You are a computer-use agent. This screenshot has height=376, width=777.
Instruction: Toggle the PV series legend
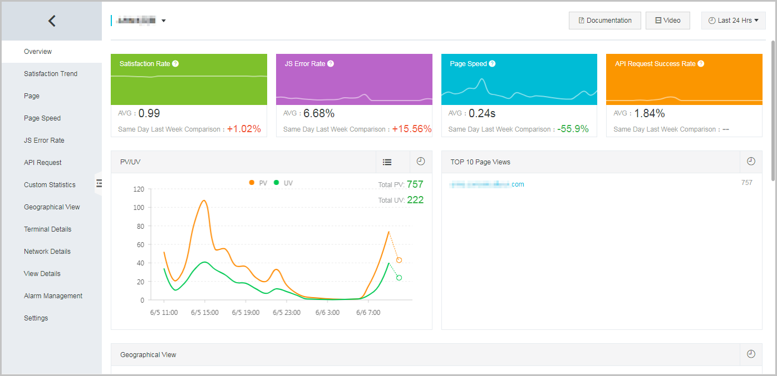[258, 183]
